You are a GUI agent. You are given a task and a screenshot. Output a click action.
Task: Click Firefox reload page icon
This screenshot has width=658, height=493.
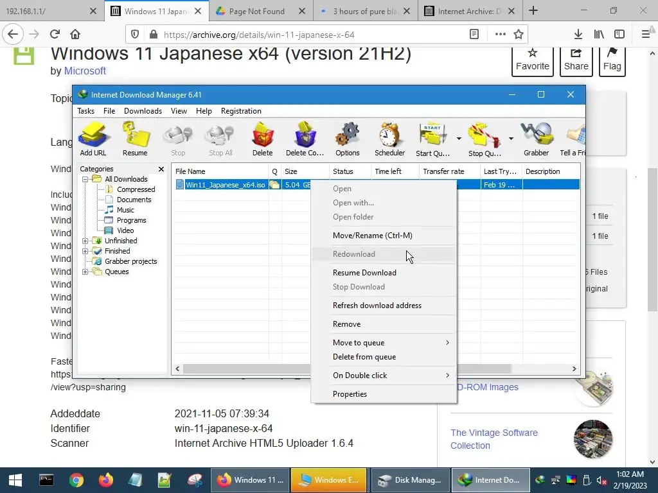(x=55, y=35)
